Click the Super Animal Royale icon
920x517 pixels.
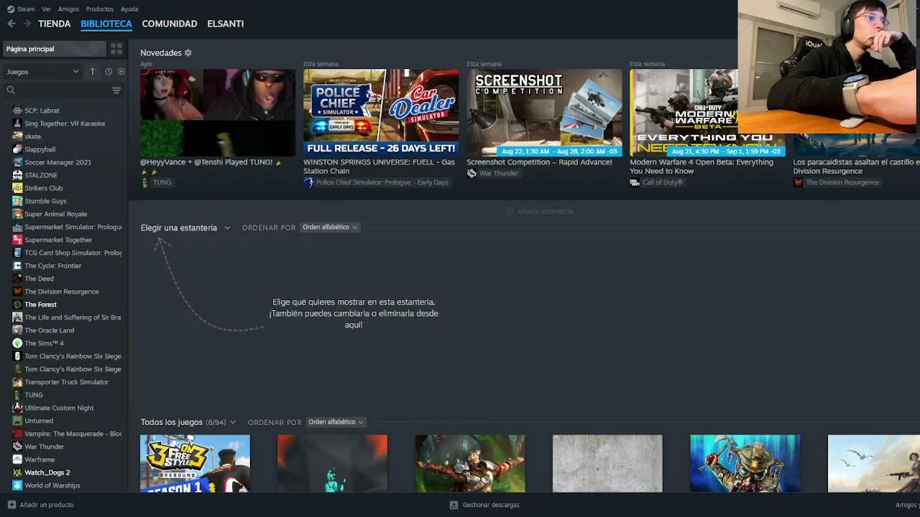[17, 214]
